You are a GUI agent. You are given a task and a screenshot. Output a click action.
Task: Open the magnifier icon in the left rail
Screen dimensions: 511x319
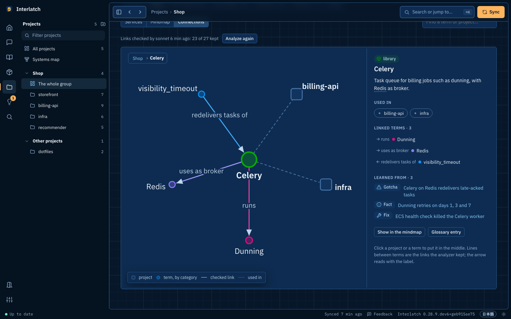coord(10,117)
